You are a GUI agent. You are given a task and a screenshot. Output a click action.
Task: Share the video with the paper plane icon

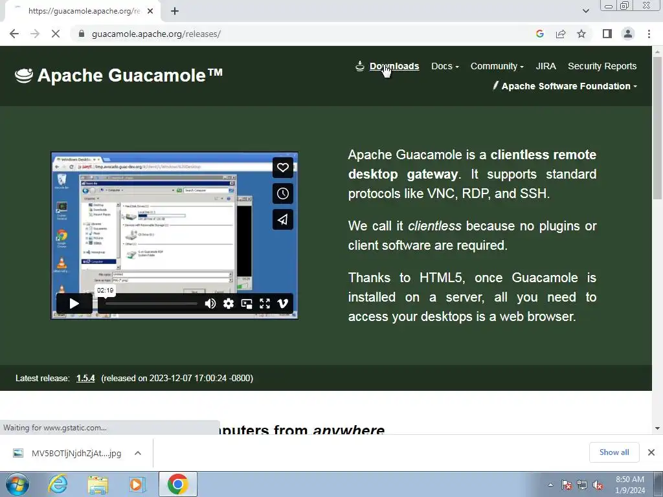point(283,219)
